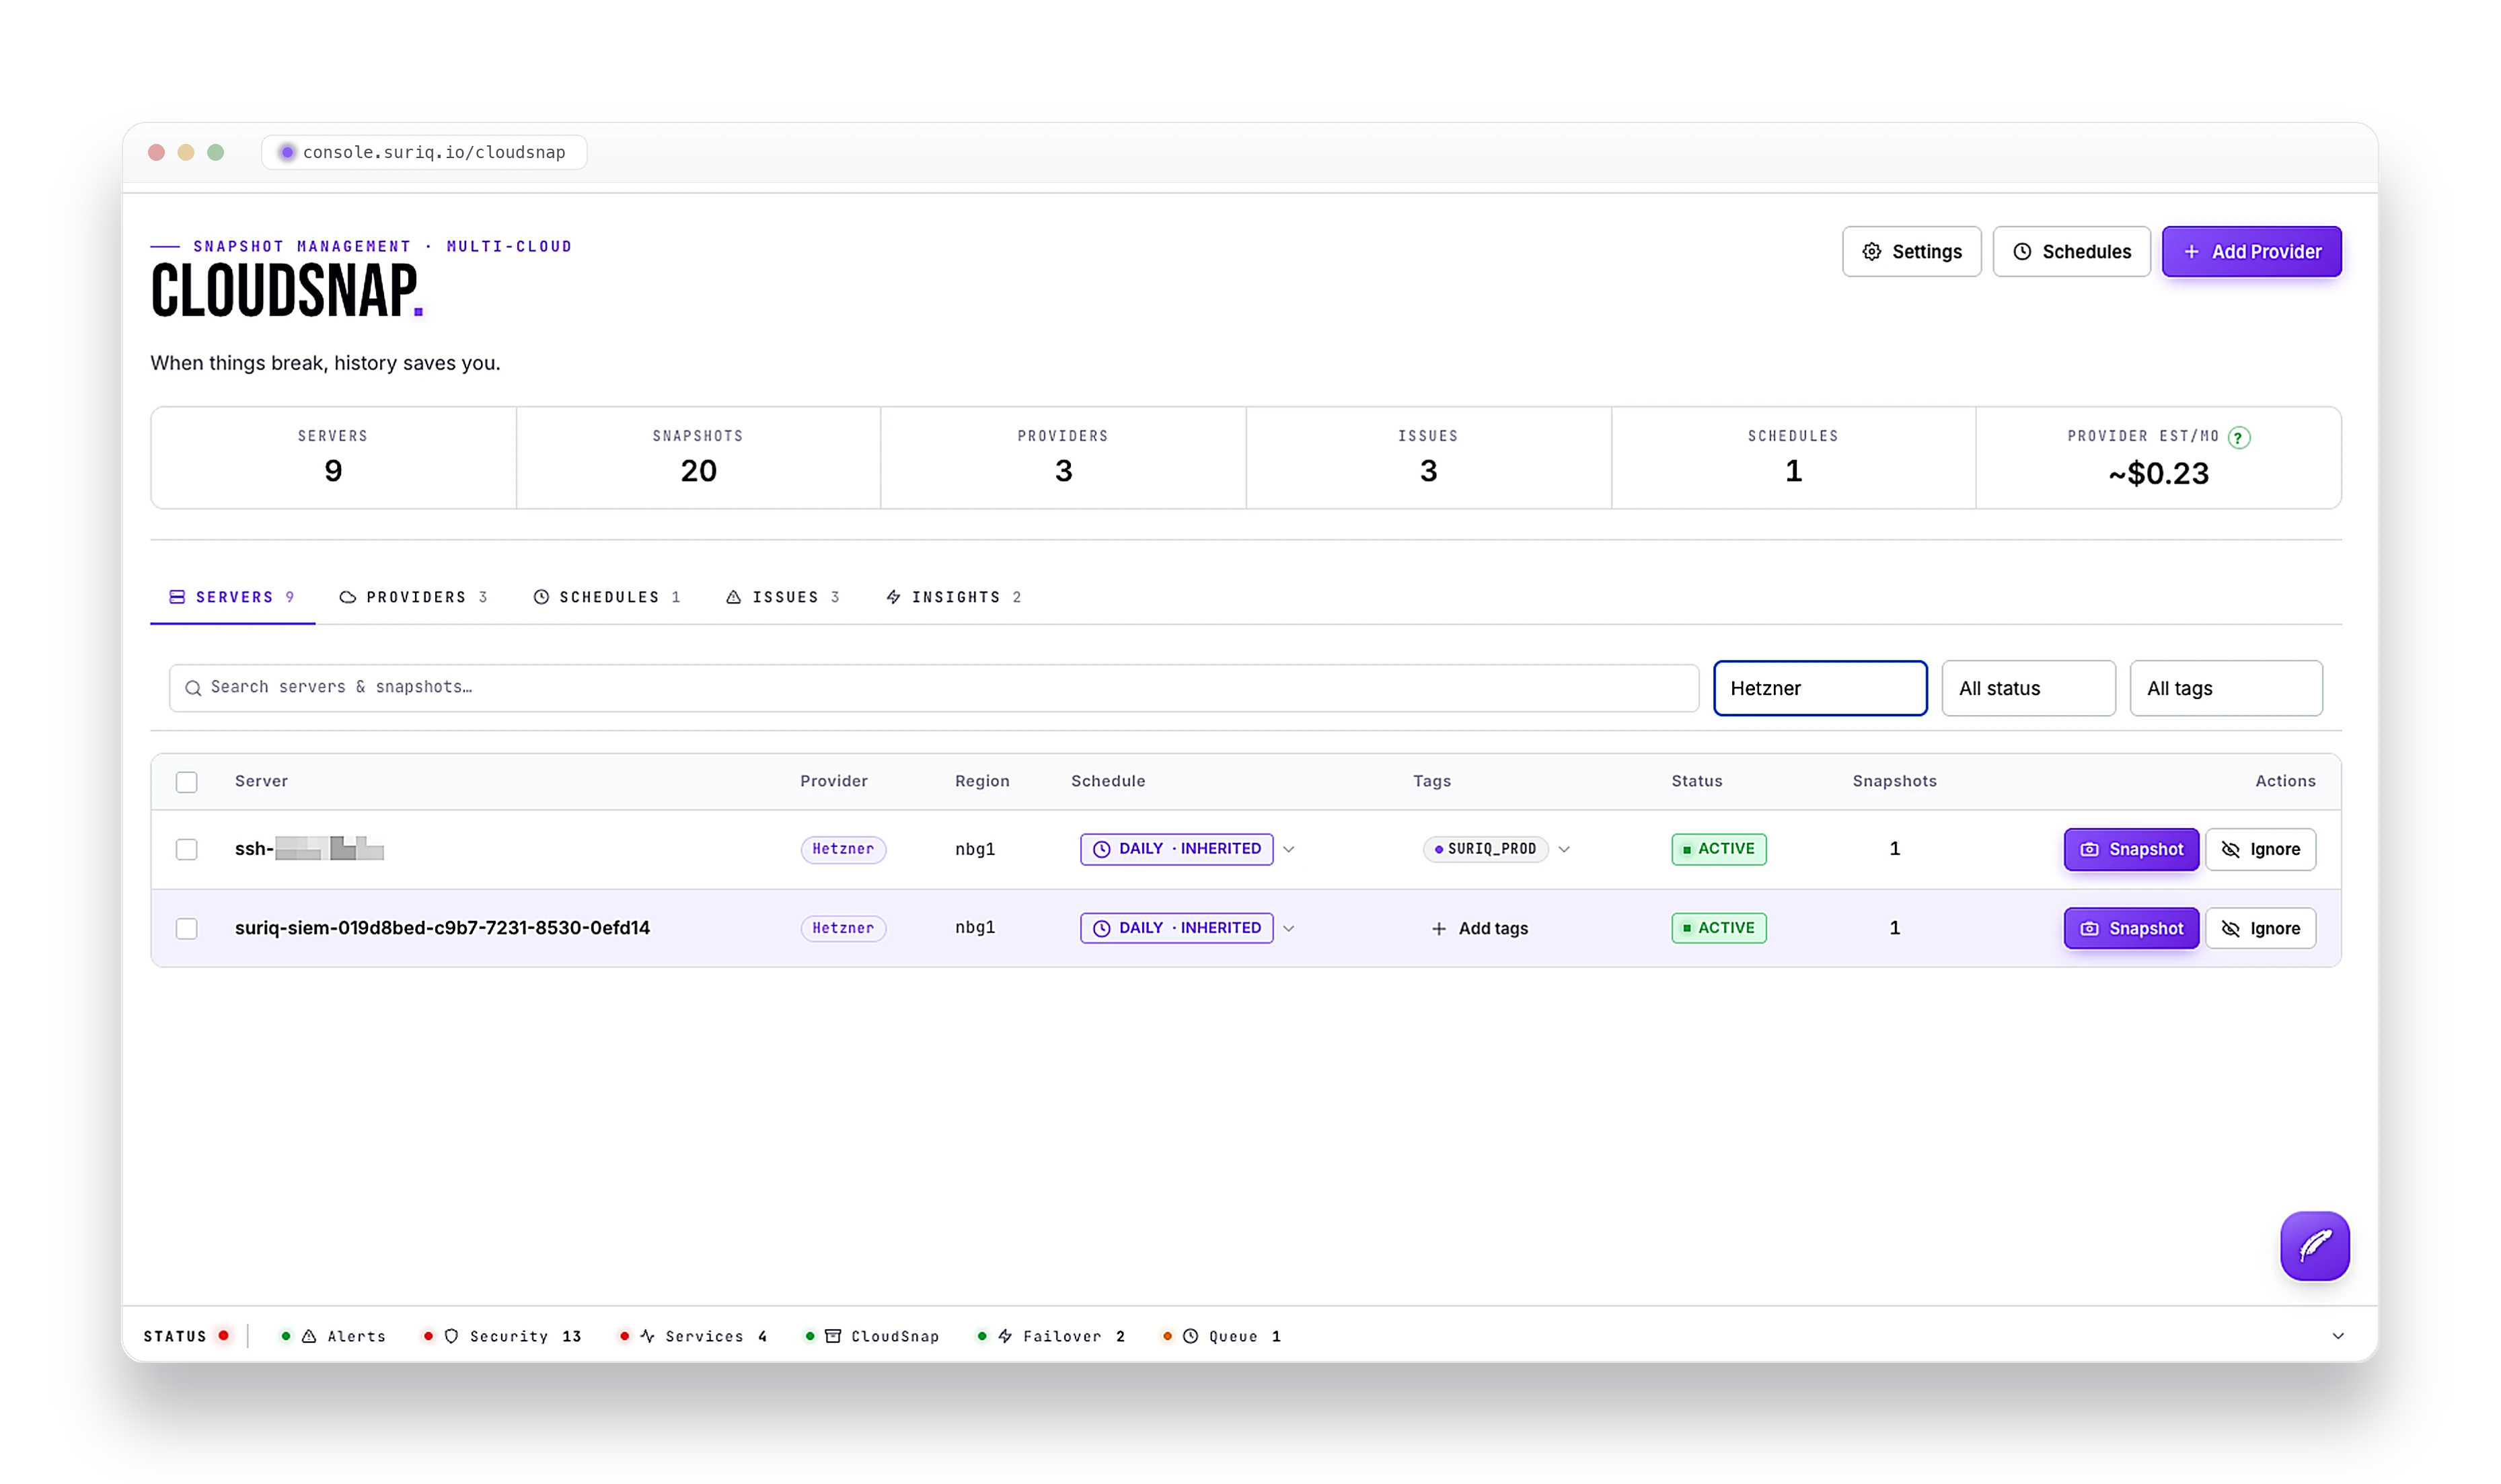
Task: Click Hetzner provider badge on ssh- row
Action: [x=843, y=849]
